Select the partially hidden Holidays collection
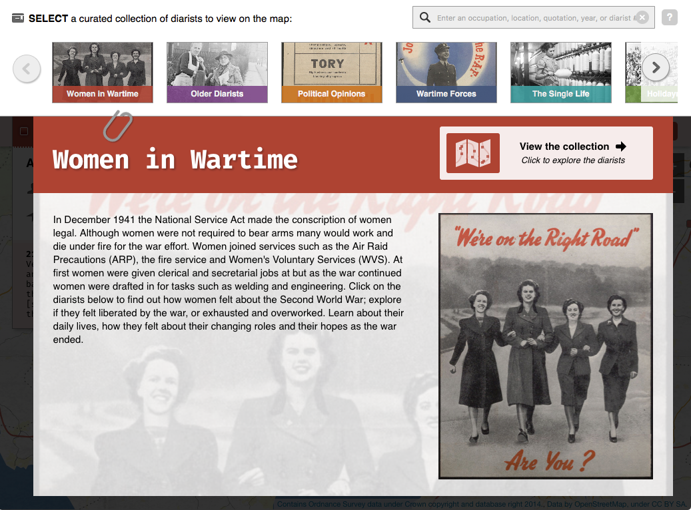Viewport: 691px width, 510px height. click(651, 73)
